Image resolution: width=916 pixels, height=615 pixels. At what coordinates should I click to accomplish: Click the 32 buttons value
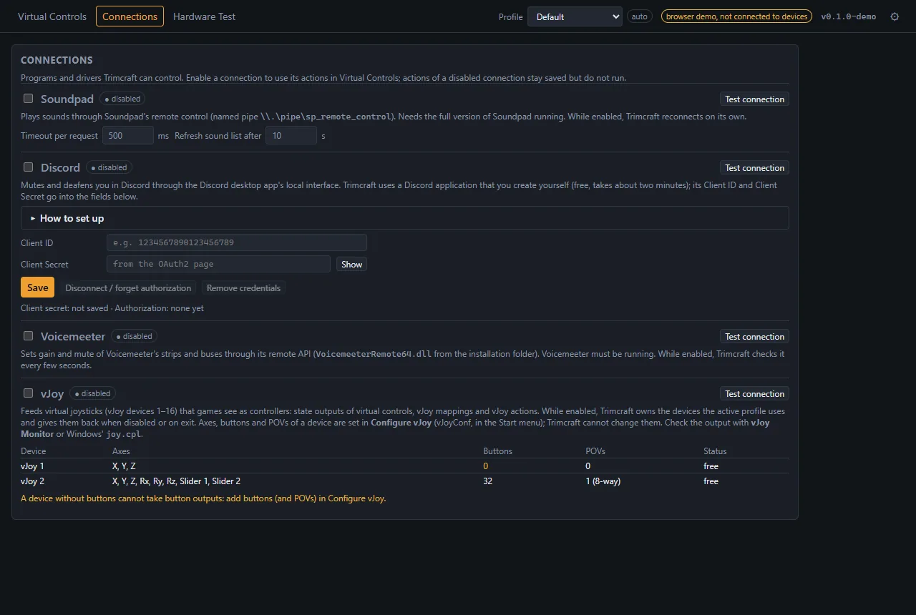pos(488,481)
